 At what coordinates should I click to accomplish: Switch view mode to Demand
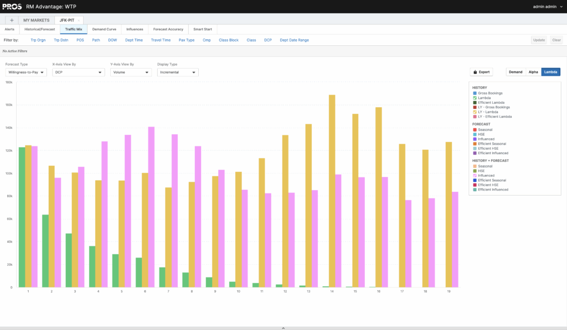click(516, 72)
